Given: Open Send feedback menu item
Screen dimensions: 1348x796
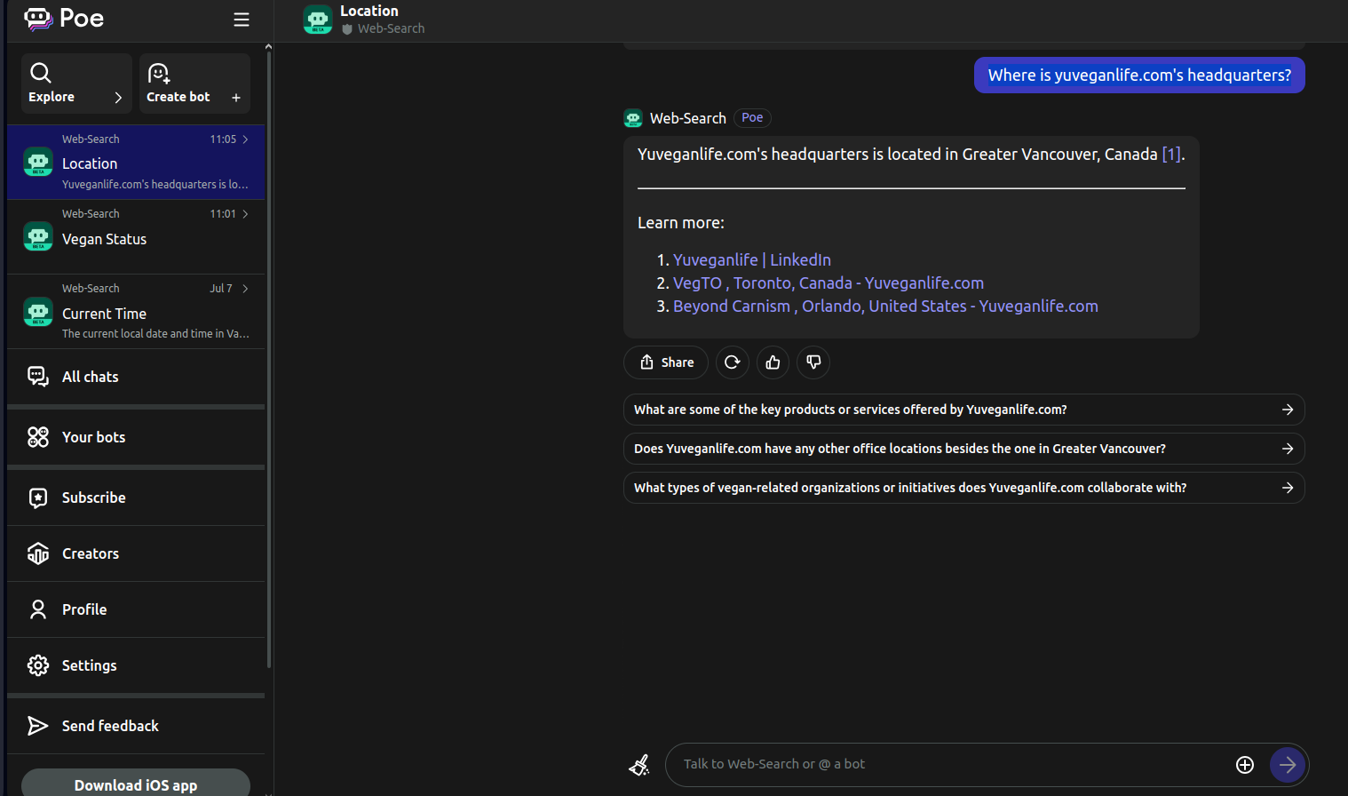Looking at the screenshot, I should [136, 726].
